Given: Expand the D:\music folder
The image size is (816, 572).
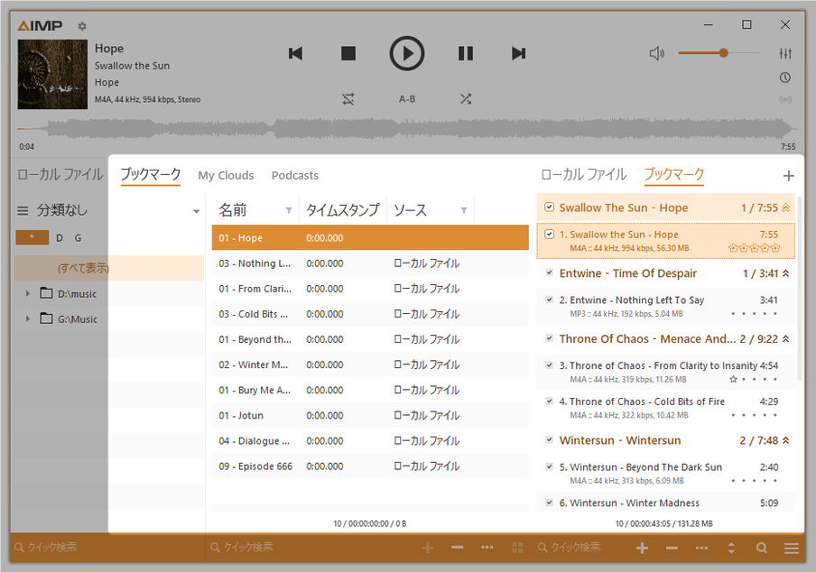Looking at the screenshot, I should [x=28, y=294].
